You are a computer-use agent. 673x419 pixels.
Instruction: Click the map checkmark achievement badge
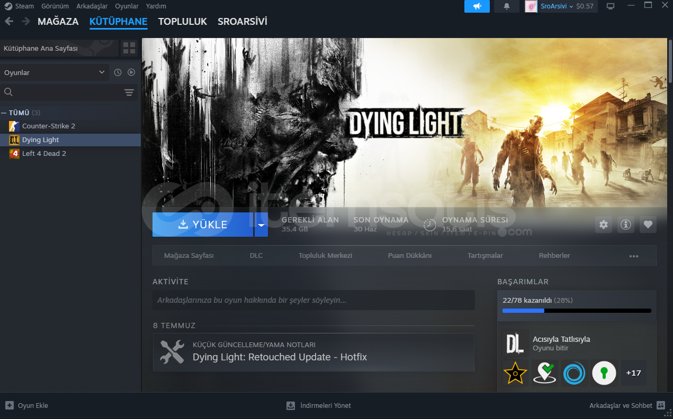click(545, 373)
